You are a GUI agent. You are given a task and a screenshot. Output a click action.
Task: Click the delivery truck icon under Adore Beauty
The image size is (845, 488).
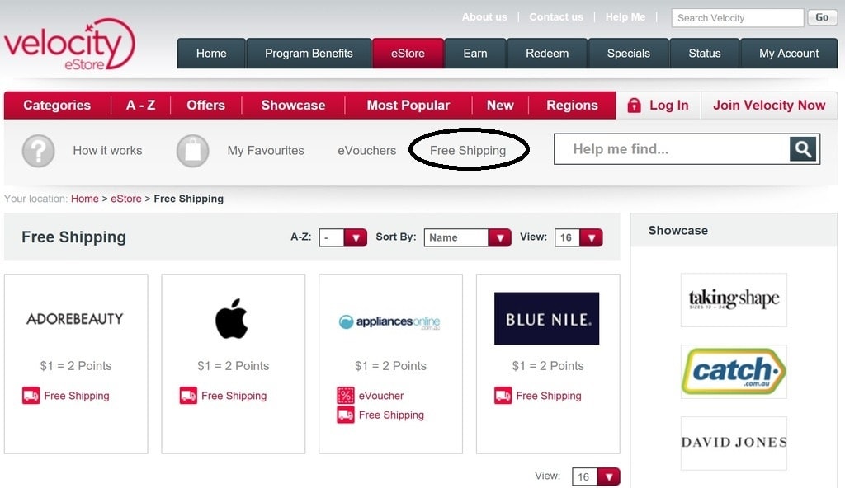[31, 396]
